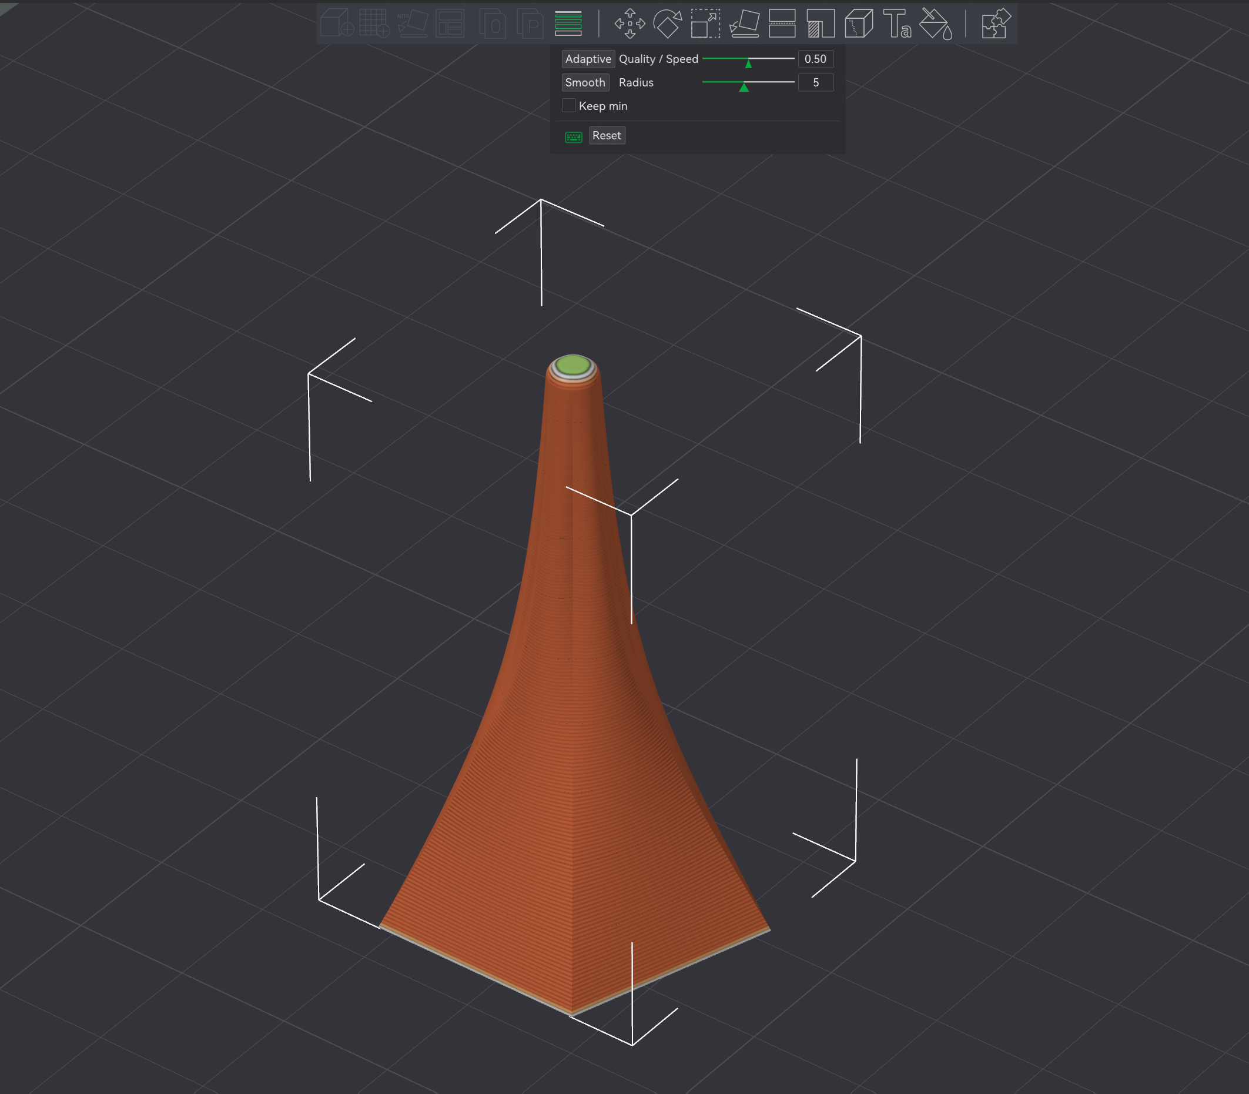Image resolution: width=1249 pixels, height=1094 pixels.
Task: Show keyboard shortcuts for layer editing
Action: pos(572,136)
